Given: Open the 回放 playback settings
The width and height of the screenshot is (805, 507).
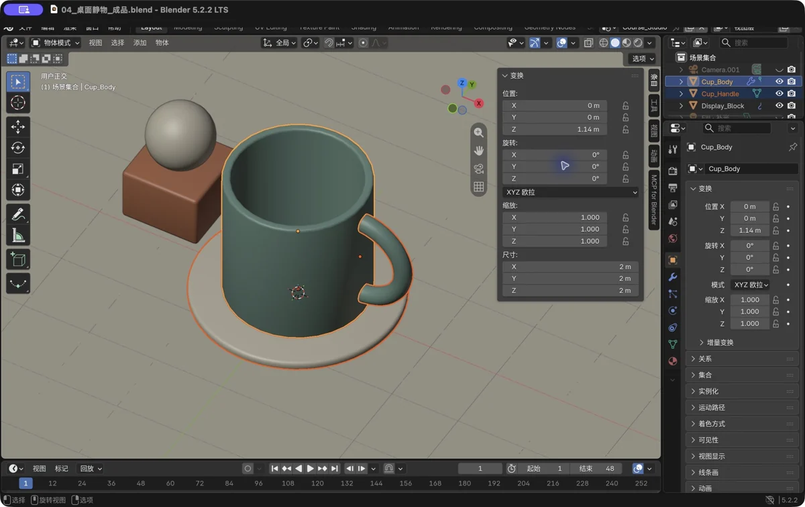Looking at the screenshot, I should coord(90,469).
